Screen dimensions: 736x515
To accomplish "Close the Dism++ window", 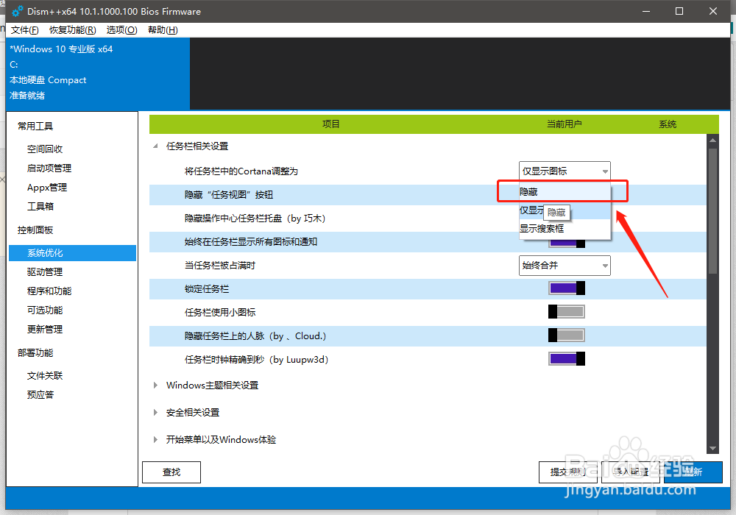I will click(713, 11).
